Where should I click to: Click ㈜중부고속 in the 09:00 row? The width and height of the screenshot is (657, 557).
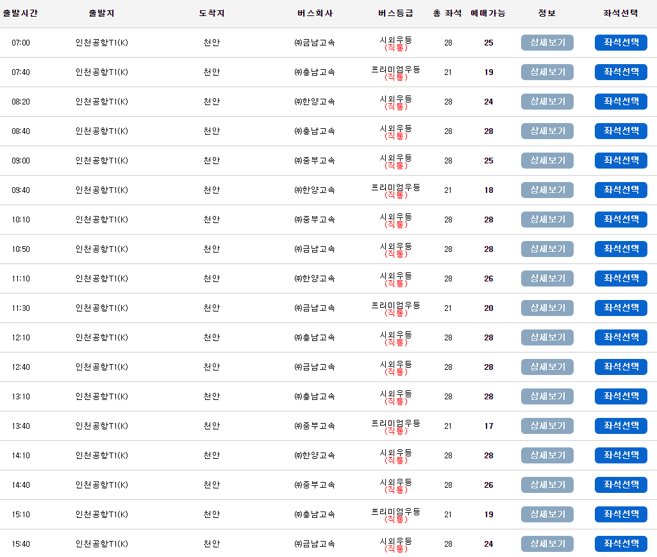coord(315,160)
